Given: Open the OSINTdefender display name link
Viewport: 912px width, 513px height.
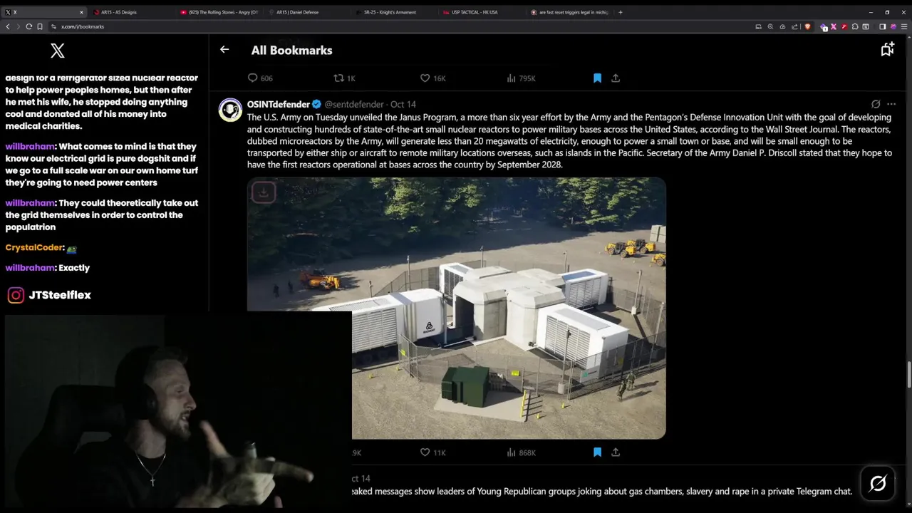Looking at the screenshot, I should click(x=279, y=104).
